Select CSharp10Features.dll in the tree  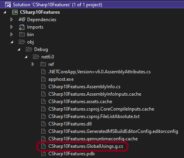tap(70, 124)
